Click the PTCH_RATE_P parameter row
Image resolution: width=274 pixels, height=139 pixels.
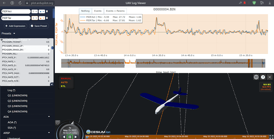click(x=26, y=58)
